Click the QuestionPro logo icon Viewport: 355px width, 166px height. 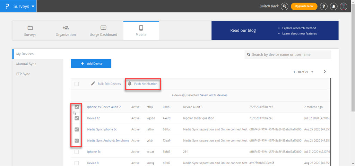7,6
